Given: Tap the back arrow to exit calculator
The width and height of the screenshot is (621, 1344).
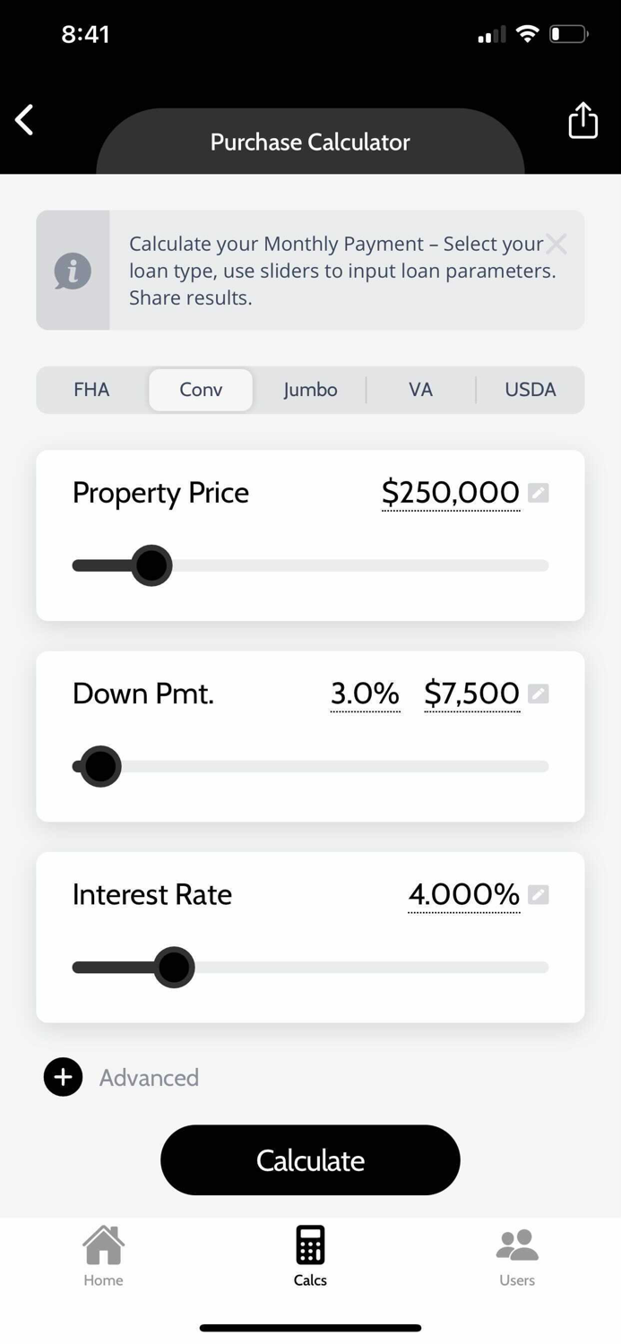Looking at the screenshot, I should click(23, 119).
